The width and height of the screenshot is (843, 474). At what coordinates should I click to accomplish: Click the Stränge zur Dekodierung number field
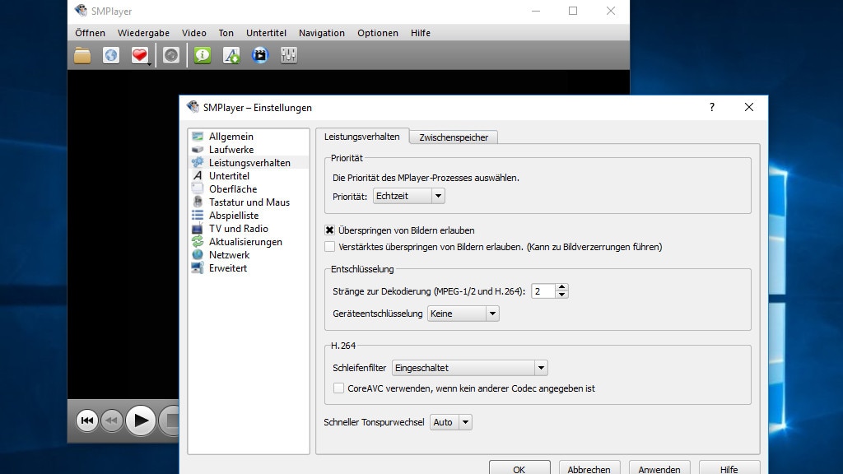click(543, 291)
